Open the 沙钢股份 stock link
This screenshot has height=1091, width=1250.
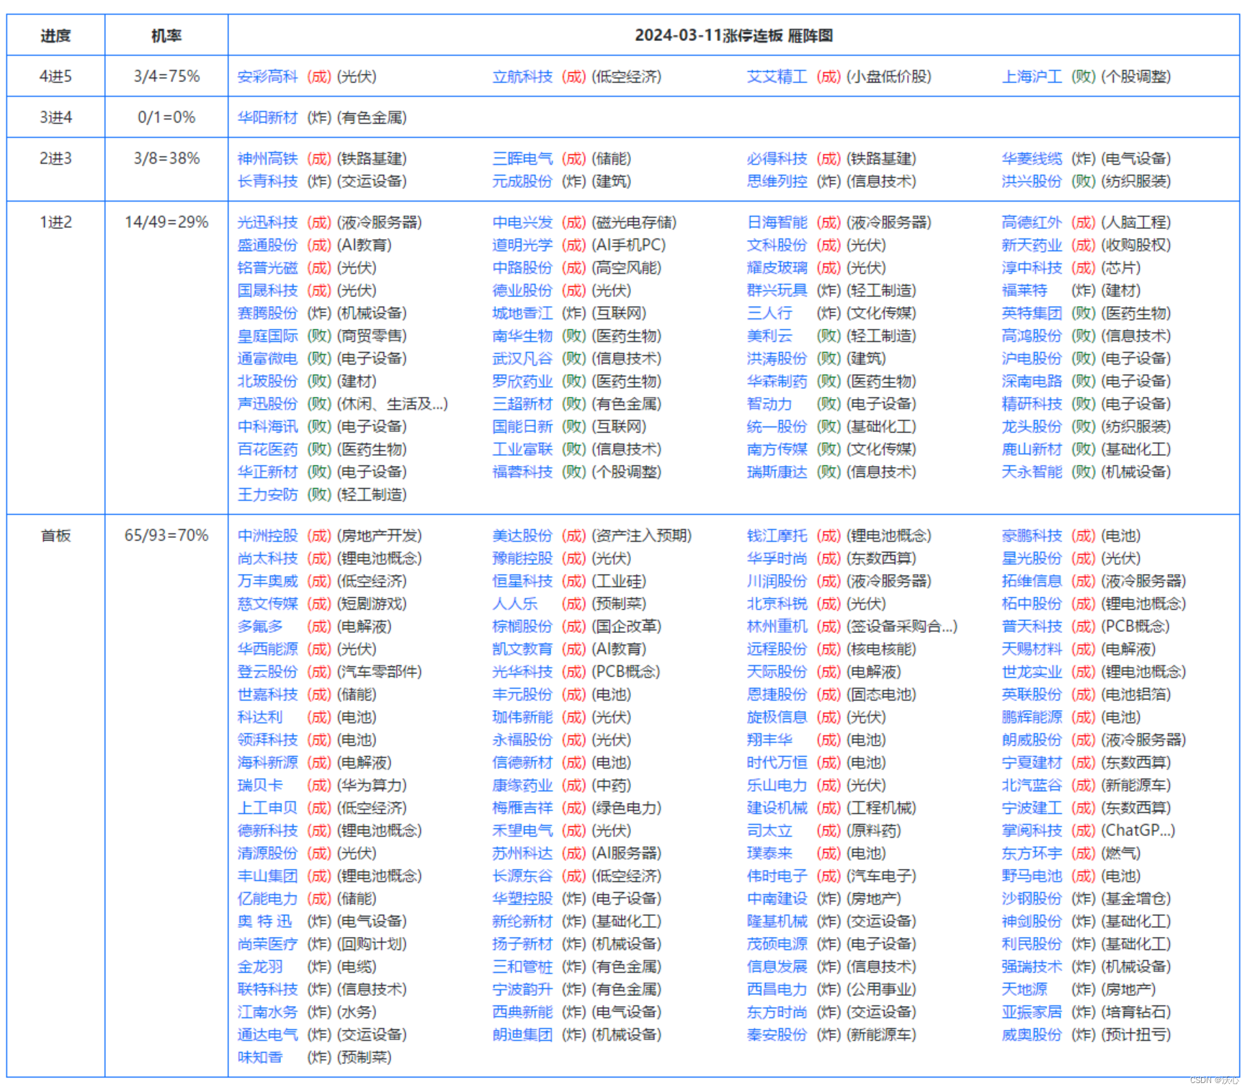(x=1032, y=899)
